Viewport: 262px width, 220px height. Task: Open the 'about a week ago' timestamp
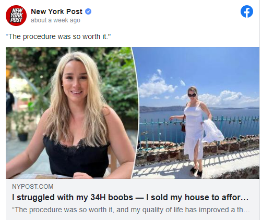[x=55, y=20]
